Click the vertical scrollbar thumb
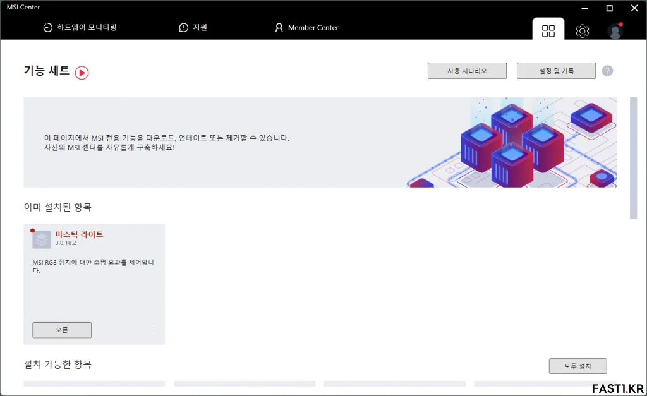This screenshot has width=647, height=396. (x=633, y=158)
